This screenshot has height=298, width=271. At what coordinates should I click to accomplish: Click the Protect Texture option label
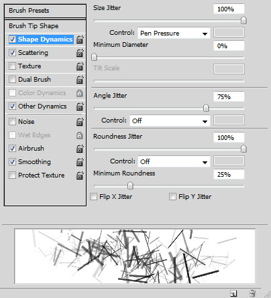42,175
